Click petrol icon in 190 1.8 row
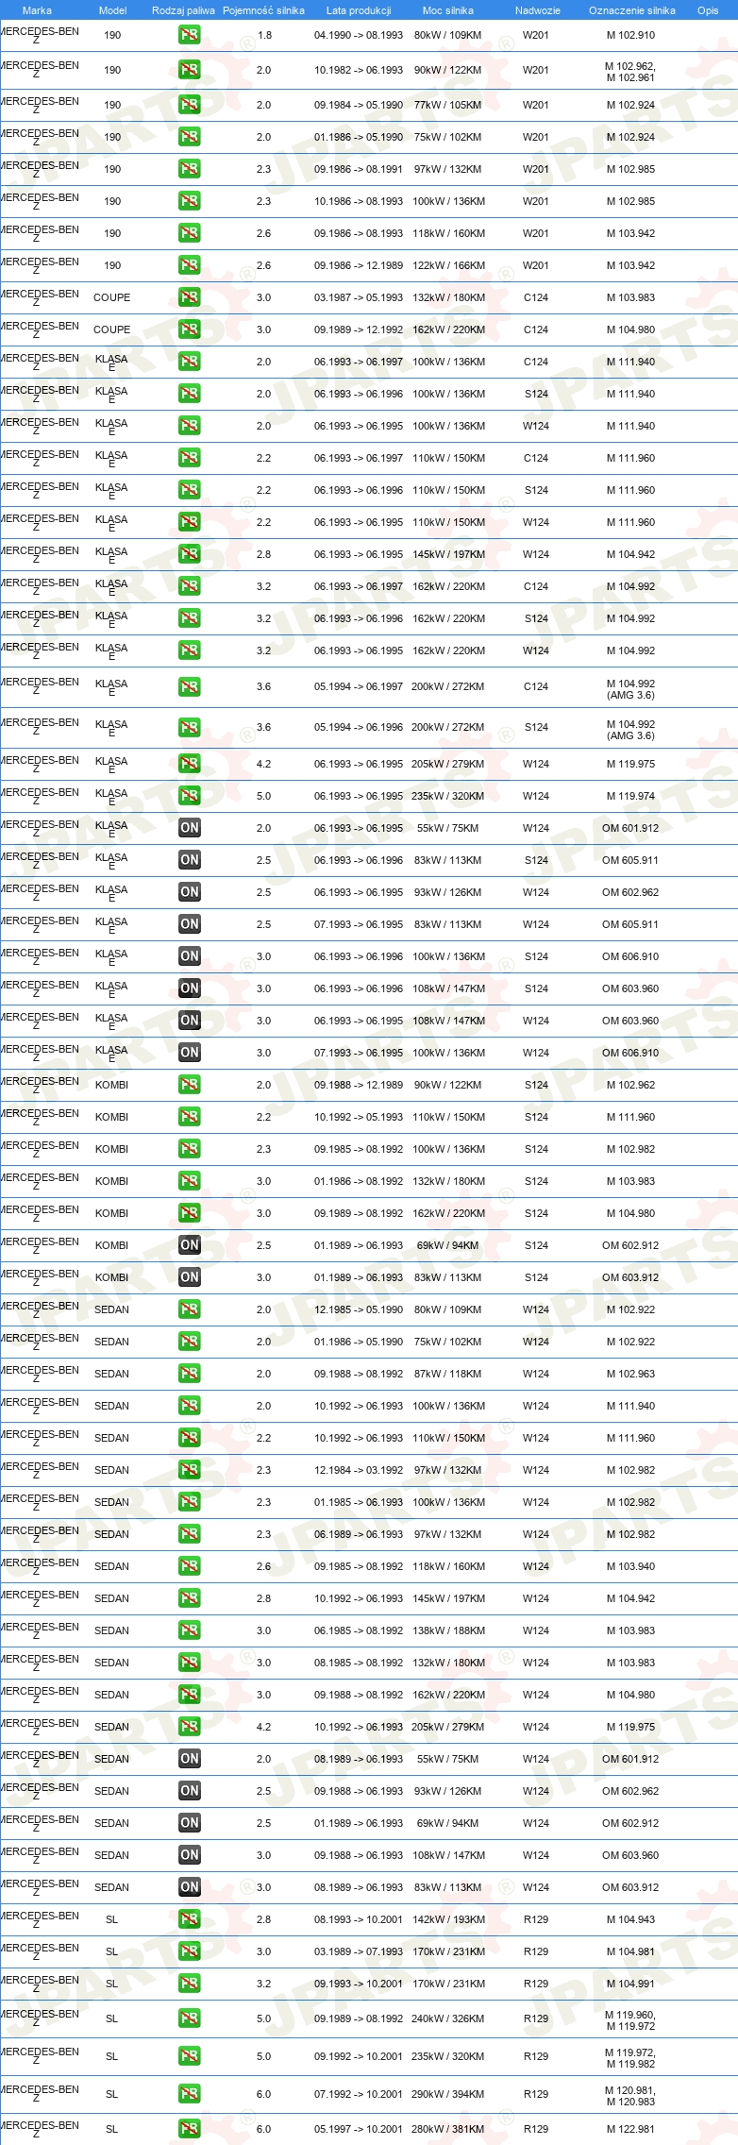The width and height of the screenshot is (738, 2145). [189, 35]
